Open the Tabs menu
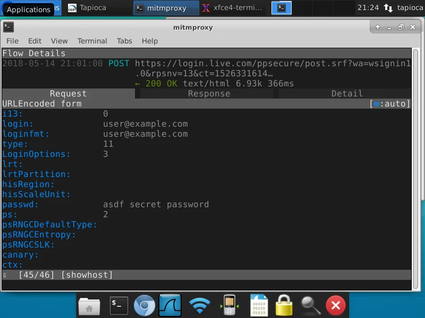Viewport: 425px width, 318px height. click(124, 41)
